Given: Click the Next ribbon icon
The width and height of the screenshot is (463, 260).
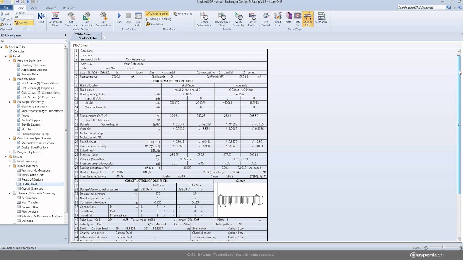Looking at the screenshot, I should [41, 18].
